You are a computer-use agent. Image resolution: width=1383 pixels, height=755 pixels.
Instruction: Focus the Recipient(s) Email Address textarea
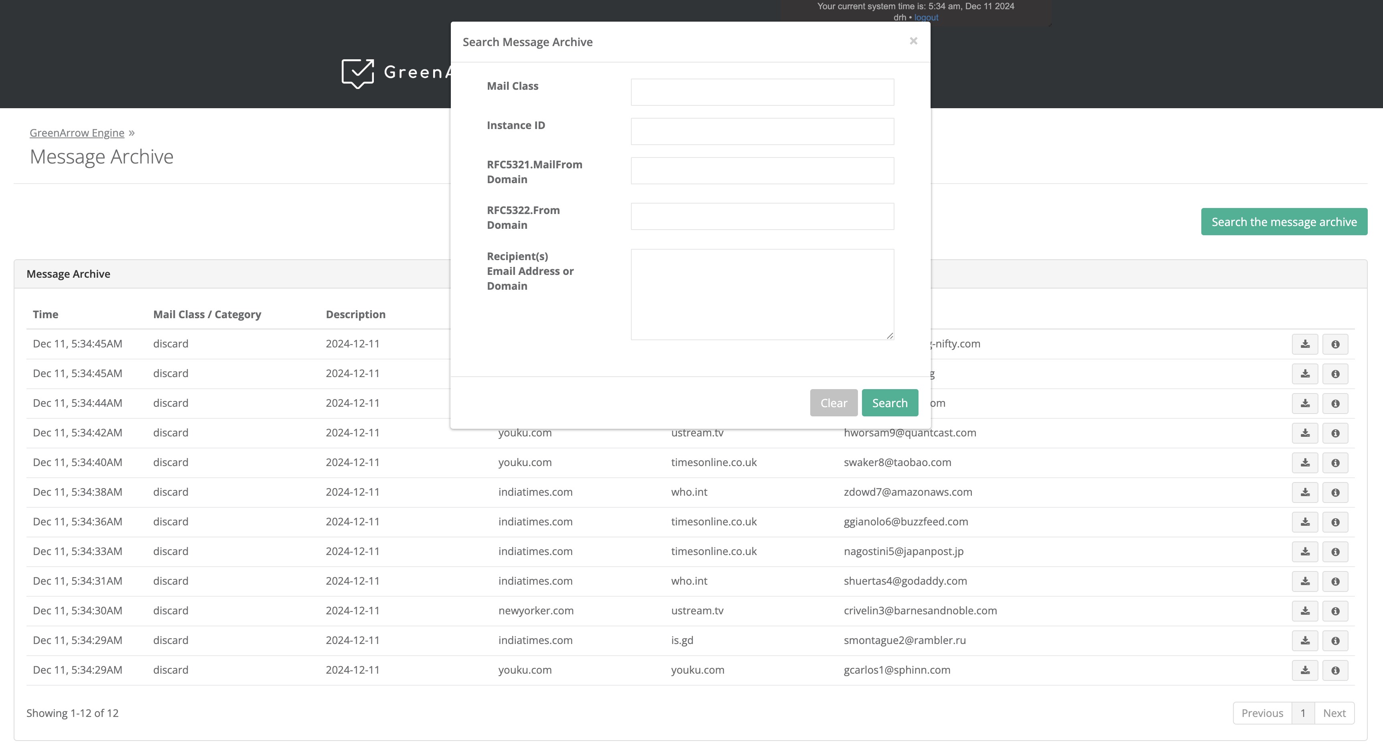(762, 294)
